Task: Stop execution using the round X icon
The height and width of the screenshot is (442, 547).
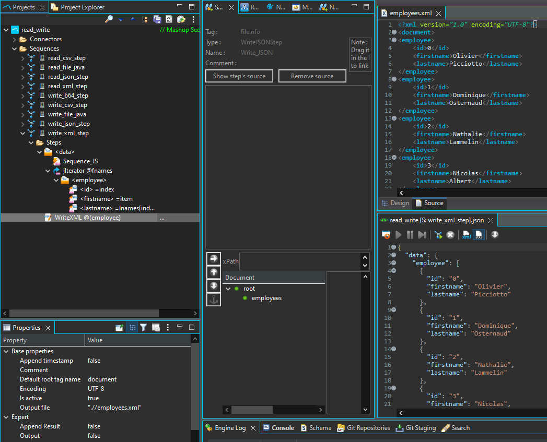Action: tap(450, 235)
